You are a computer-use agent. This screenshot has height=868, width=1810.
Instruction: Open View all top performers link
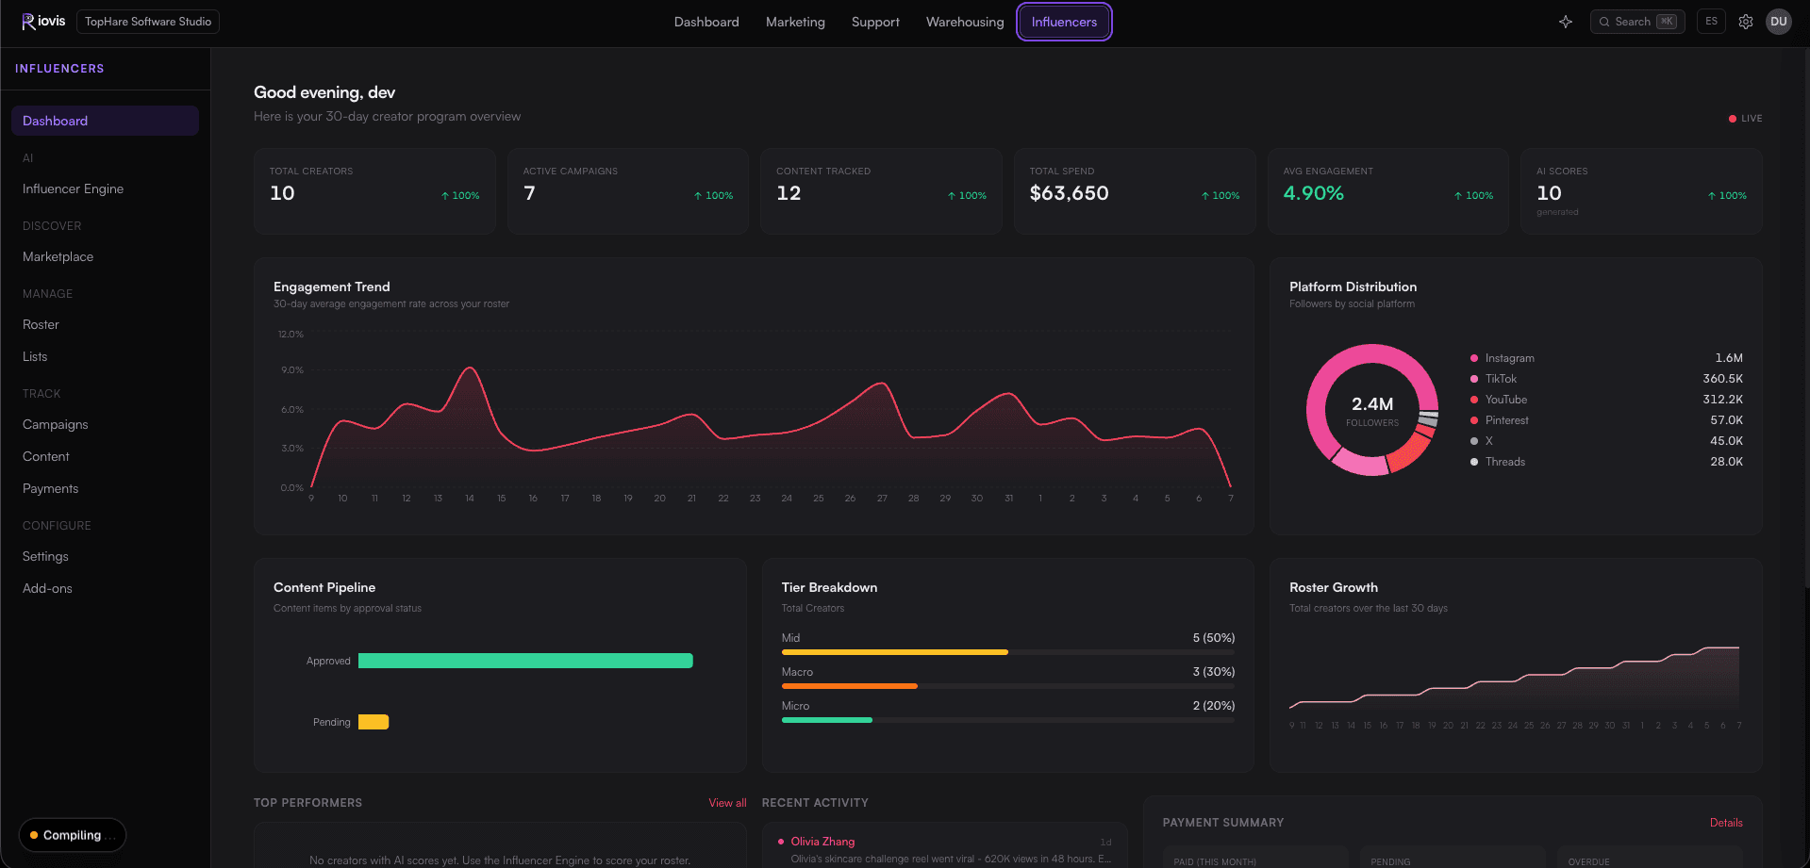[x=727, y=803]
